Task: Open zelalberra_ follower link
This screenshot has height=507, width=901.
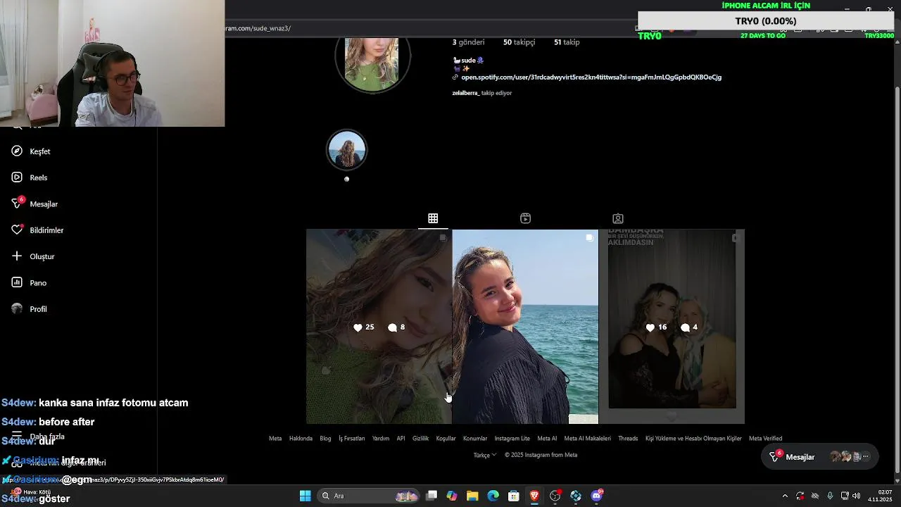Action: click(x=465, y=93)
